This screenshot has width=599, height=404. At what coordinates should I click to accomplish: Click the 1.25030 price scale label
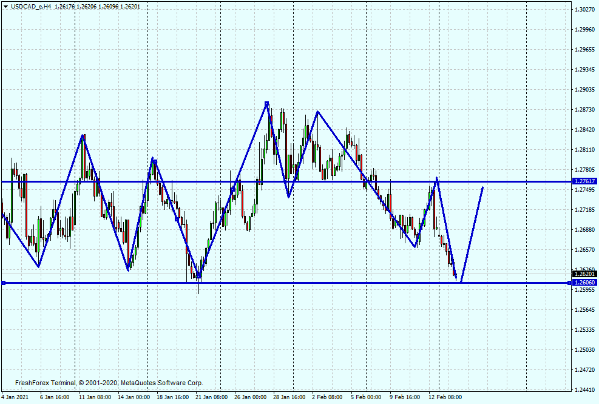pos(585,350)
